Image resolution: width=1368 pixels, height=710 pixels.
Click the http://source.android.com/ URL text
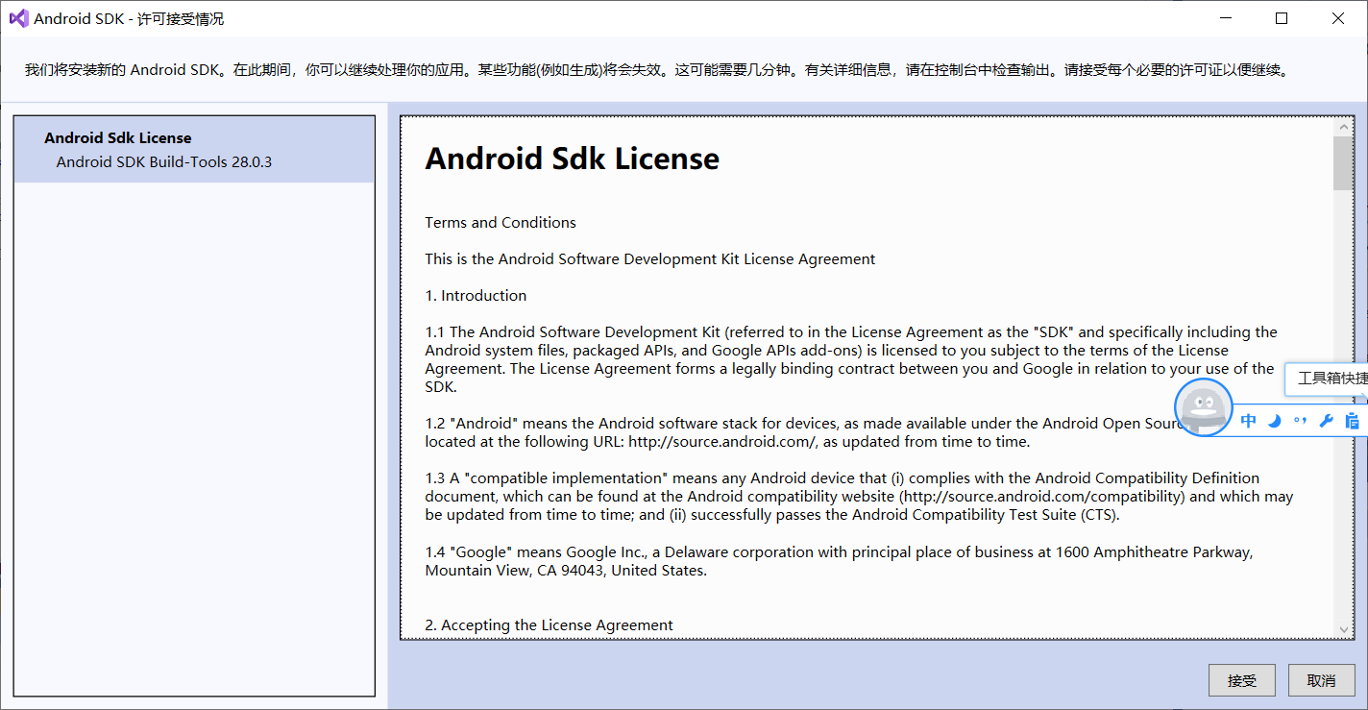[721, 442]
